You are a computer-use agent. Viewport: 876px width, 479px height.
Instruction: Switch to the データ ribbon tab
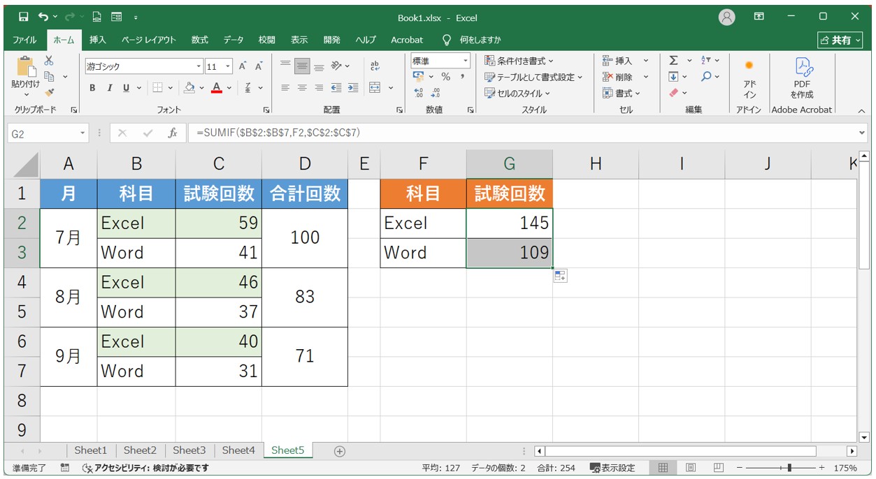pyautogui.click(x=234, y=40)
